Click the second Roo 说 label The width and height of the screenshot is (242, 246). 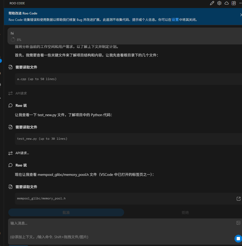21,165
